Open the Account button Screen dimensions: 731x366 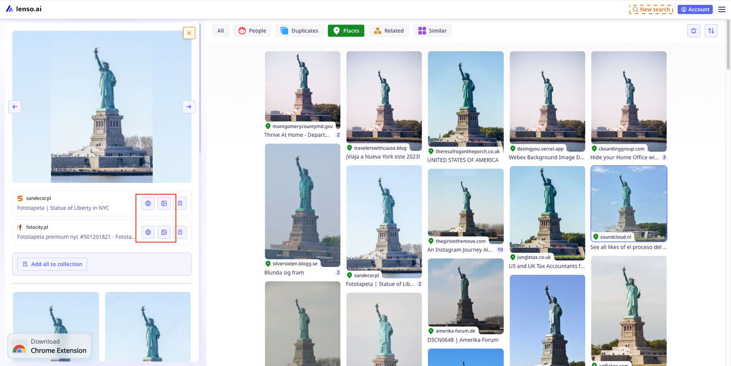(x=695, y=9)
